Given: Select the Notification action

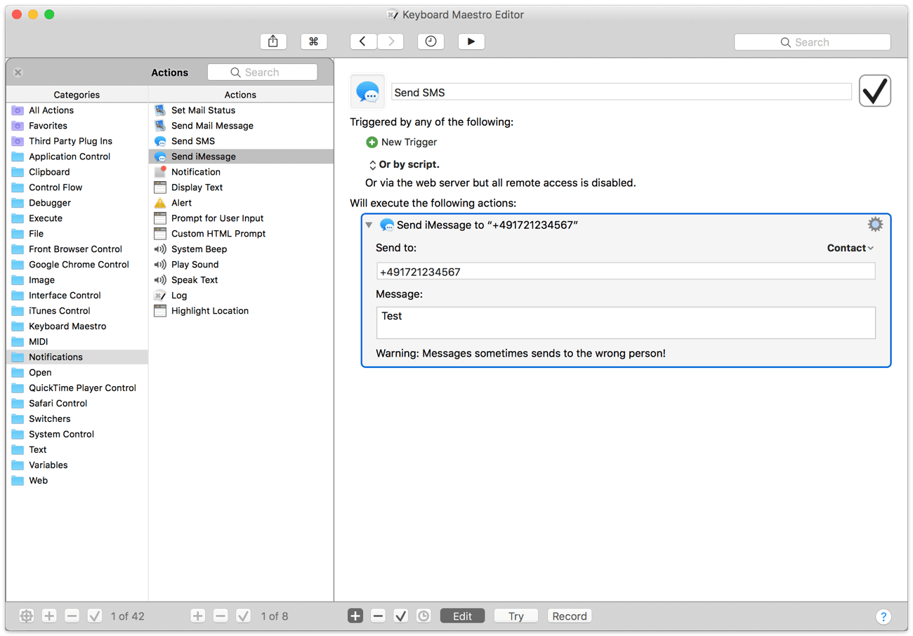Looking at the screenshot, I should tap(241, 172).
